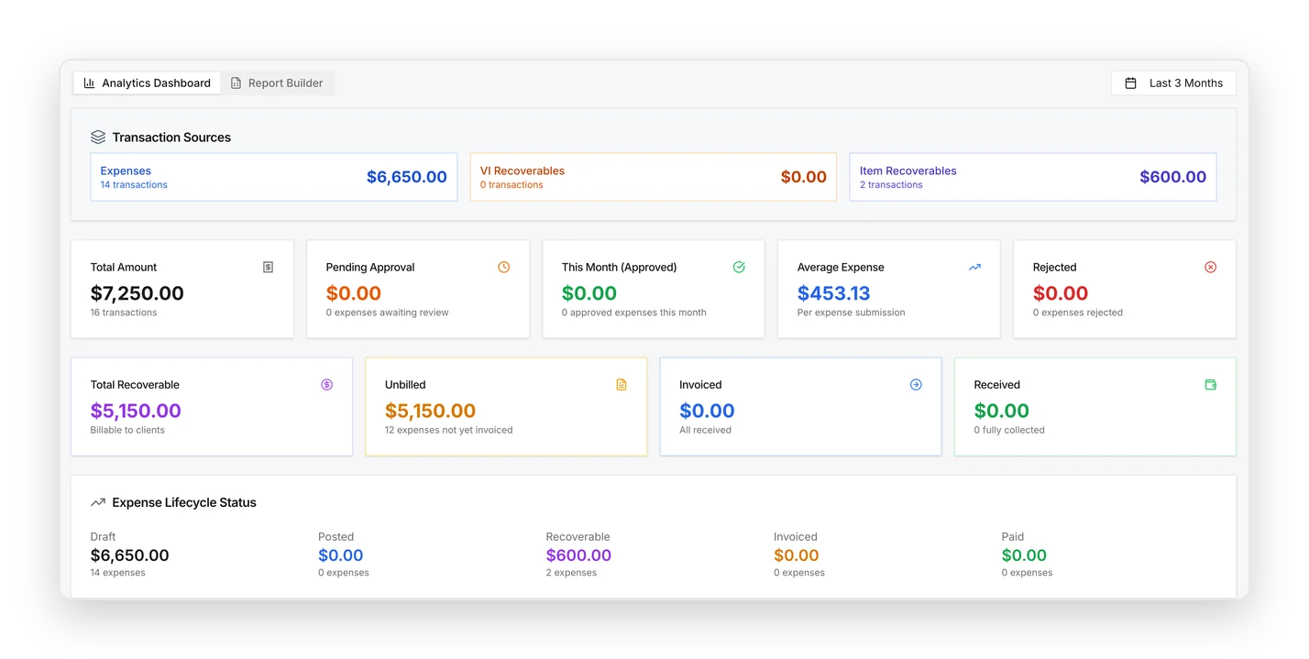This screenshot has width=1309, height=659.
Task: Click the Per expense submission text
Action: tap(852, 313)
